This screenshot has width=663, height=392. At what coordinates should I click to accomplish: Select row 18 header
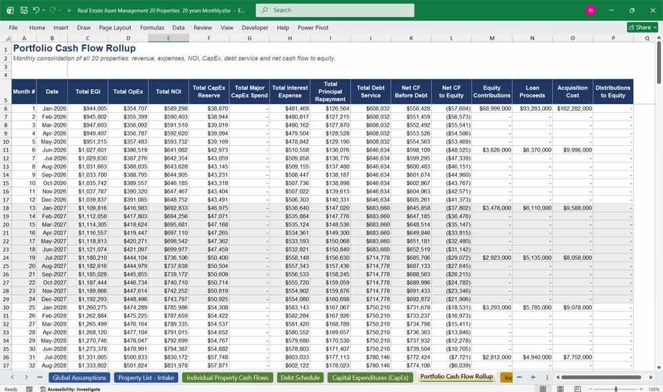(6, 208)
